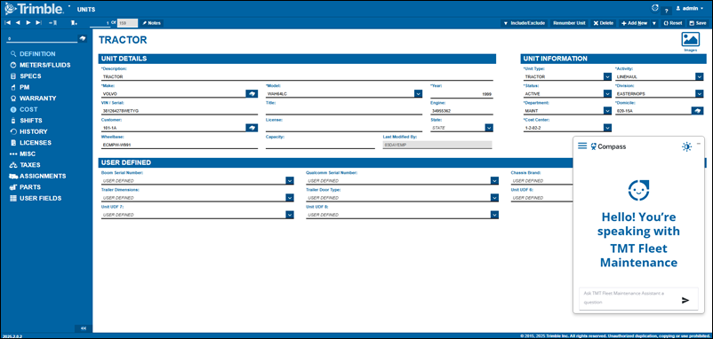Open the Include/Exclude filter

pyautogui.click(x=525, y=23)
